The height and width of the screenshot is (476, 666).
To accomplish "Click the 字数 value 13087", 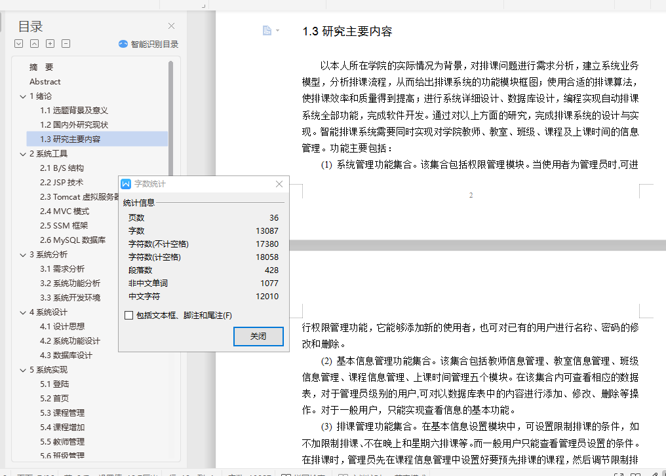I will click(x=267, y=230).
